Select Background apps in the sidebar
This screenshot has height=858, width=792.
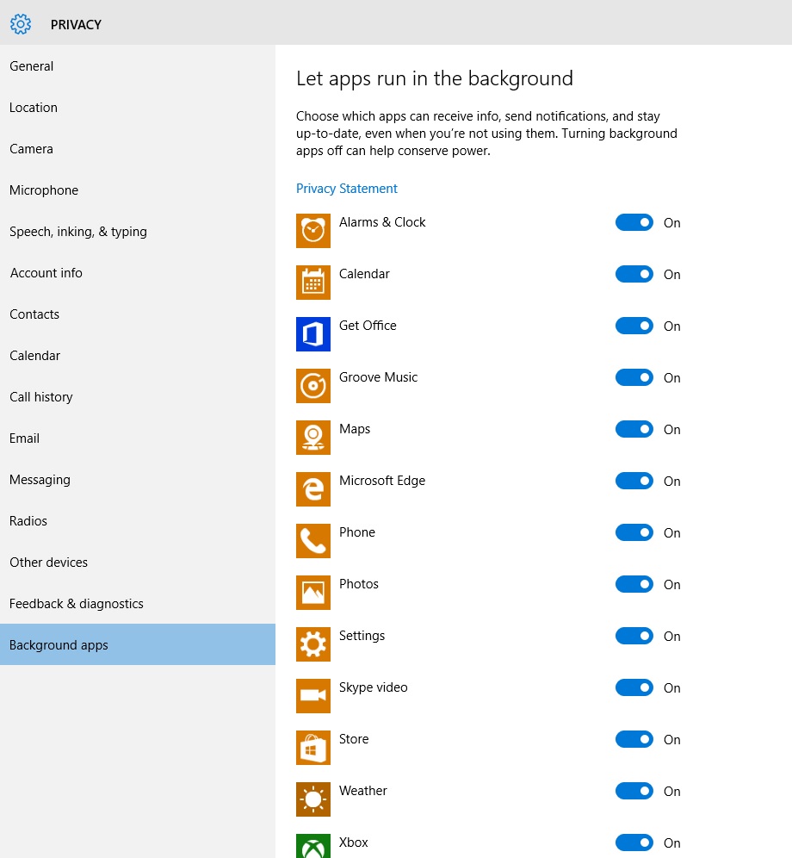(137, 644)
